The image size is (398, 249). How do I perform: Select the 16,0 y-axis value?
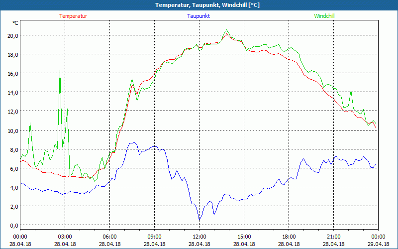pyautogui.click(x=13, y=74)
